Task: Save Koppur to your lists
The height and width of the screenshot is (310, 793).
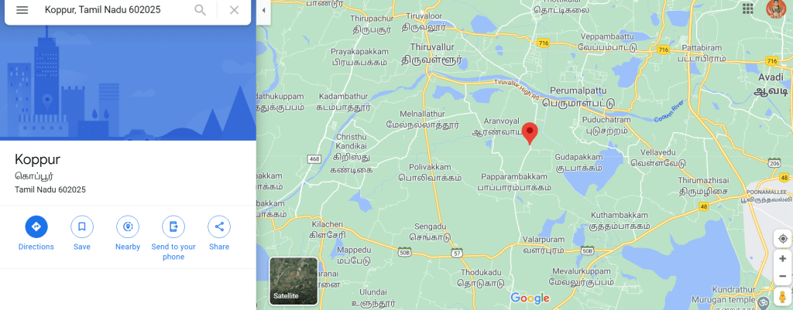Action: point(82,227)
